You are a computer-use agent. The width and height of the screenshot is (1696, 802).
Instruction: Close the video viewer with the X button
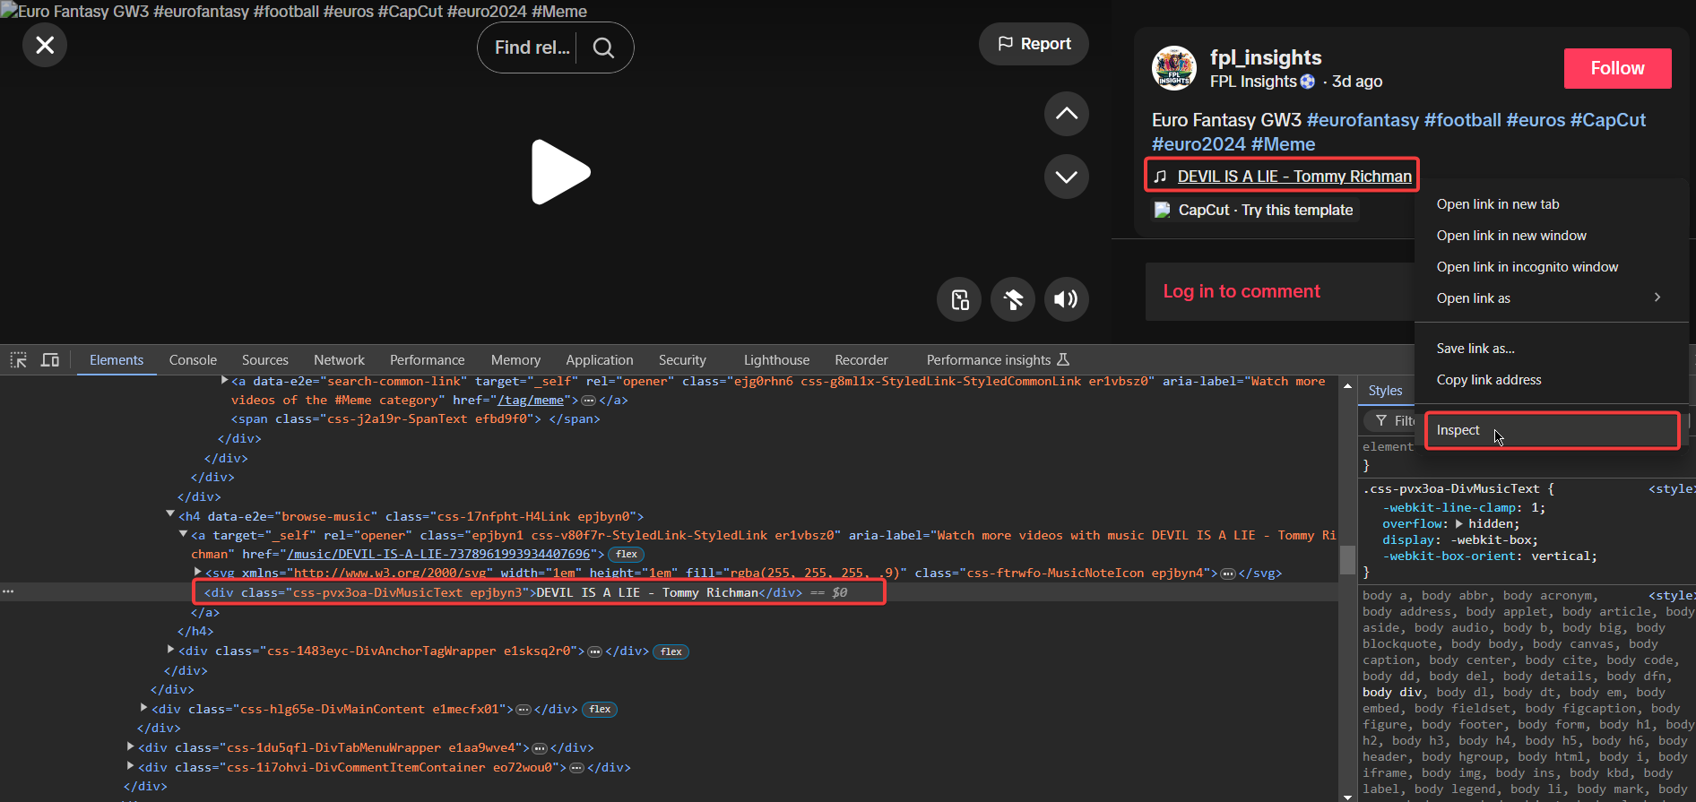coord(45,45)
